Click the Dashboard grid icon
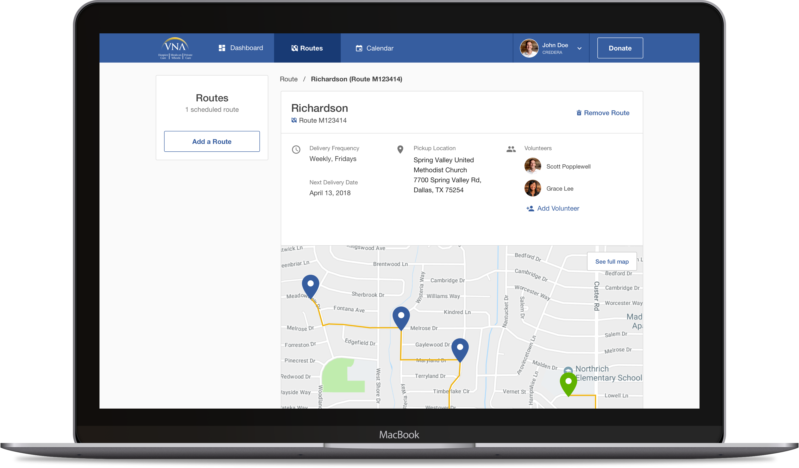799x468 pixels. [x=222, y=48]
